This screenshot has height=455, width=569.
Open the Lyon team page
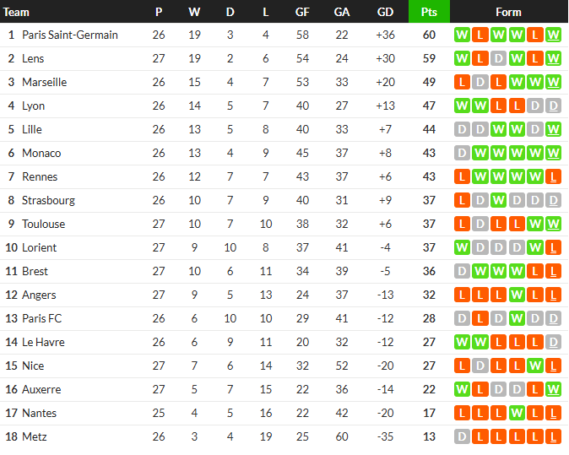[34, 106]
